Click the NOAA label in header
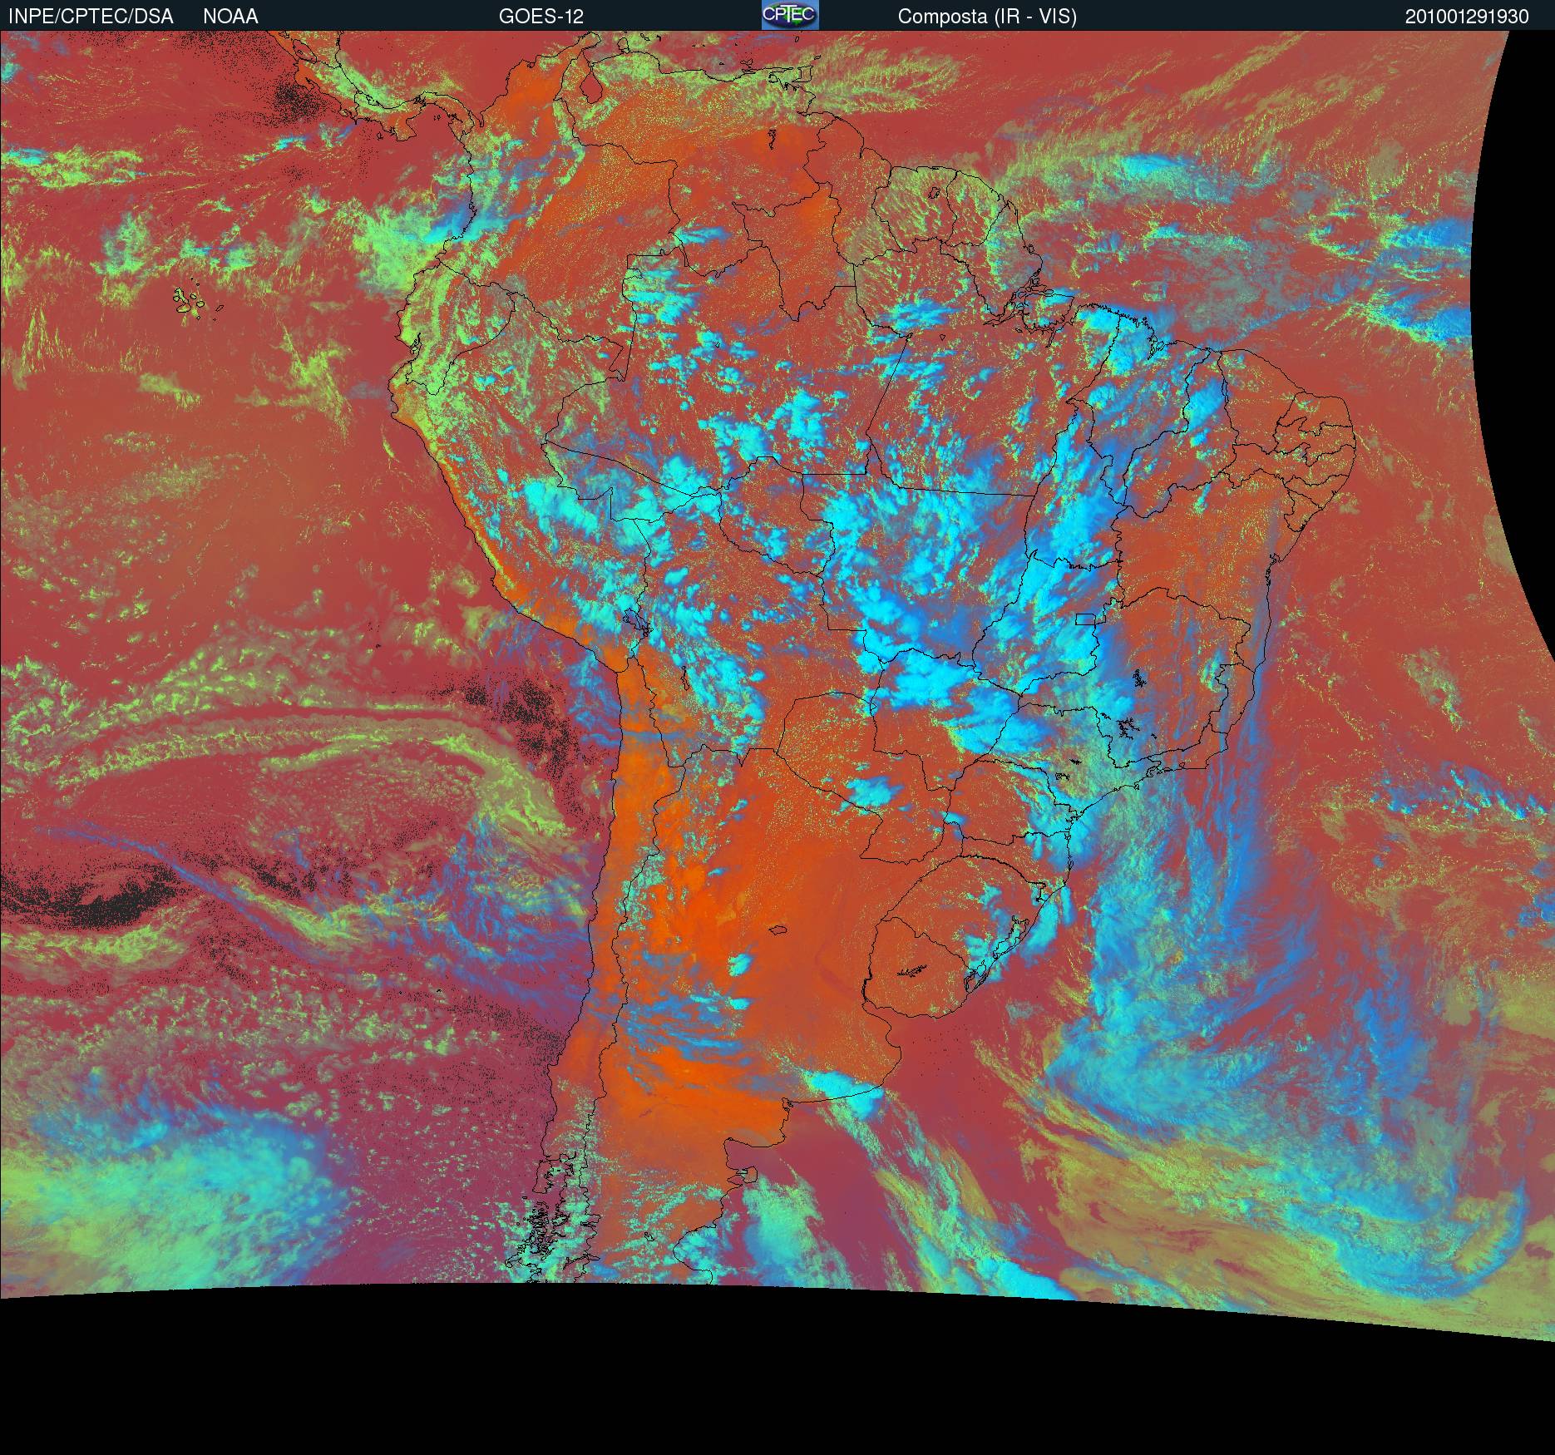Screen dimensions: 1555x1455 point(230,17)
